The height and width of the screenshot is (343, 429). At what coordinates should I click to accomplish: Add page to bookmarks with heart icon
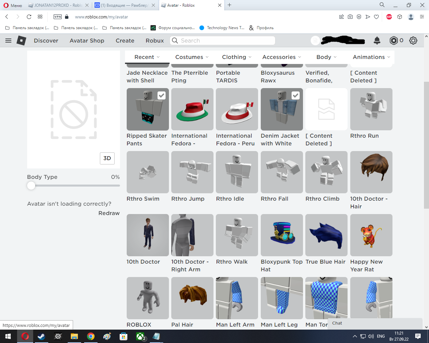[376, 17]
